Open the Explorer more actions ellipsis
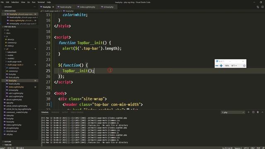The height and width of the screenshot is (149, 265). (x=35, y=7)
